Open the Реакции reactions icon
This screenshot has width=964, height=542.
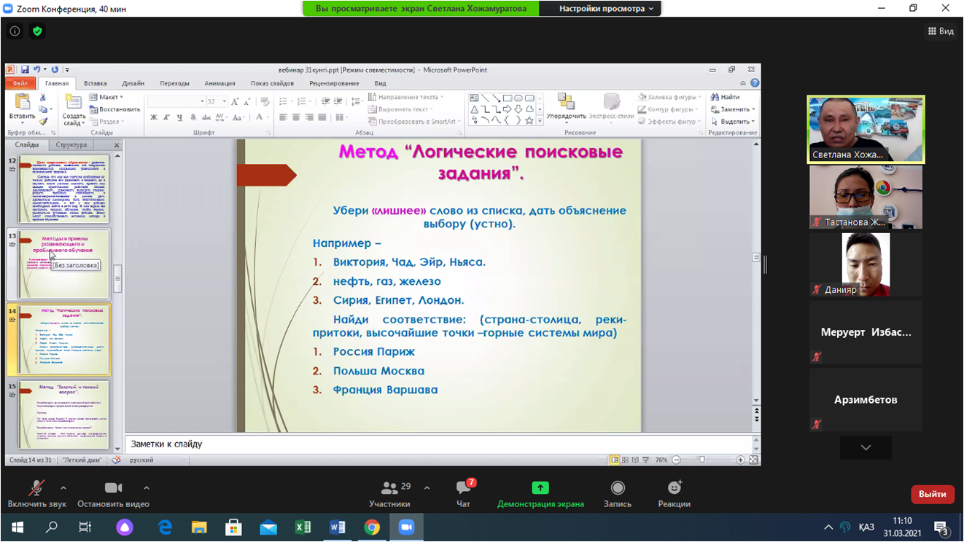[674, 488]
